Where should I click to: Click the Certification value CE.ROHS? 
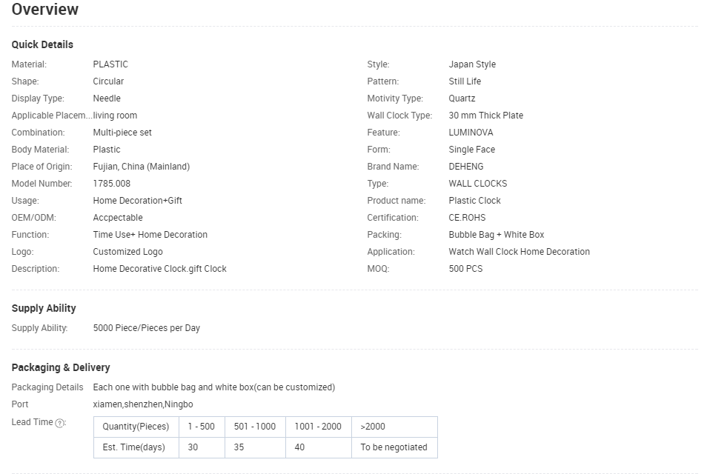click(468, 218)
